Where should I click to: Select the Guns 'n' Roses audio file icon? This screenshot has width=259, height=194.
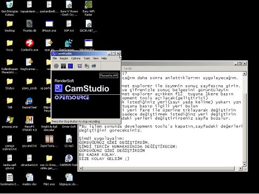[x=69, y=5]
